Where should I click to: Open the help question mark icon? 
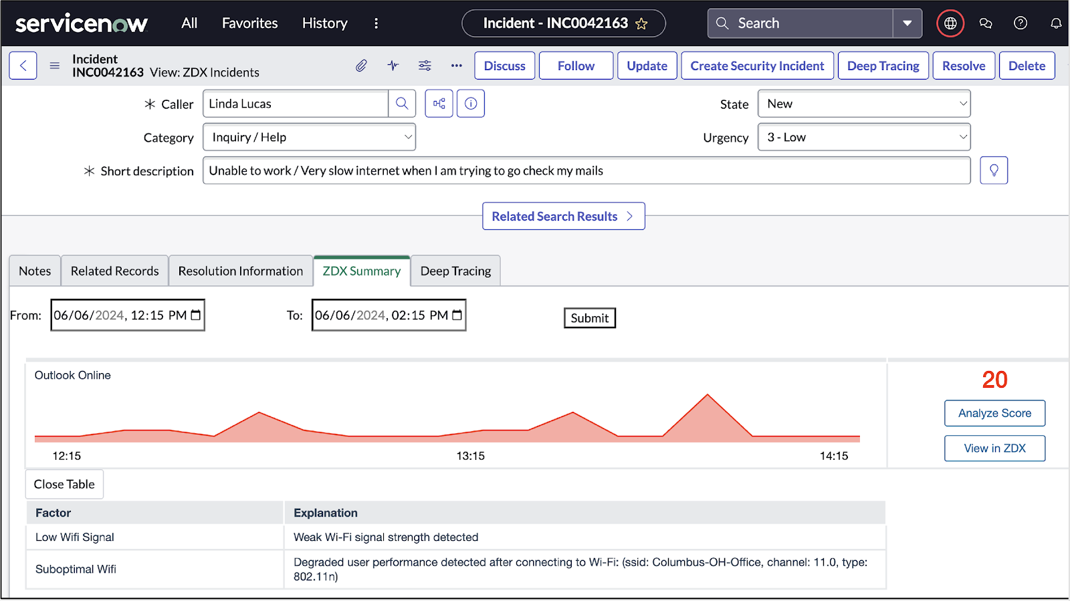[x=1021, y=23]
